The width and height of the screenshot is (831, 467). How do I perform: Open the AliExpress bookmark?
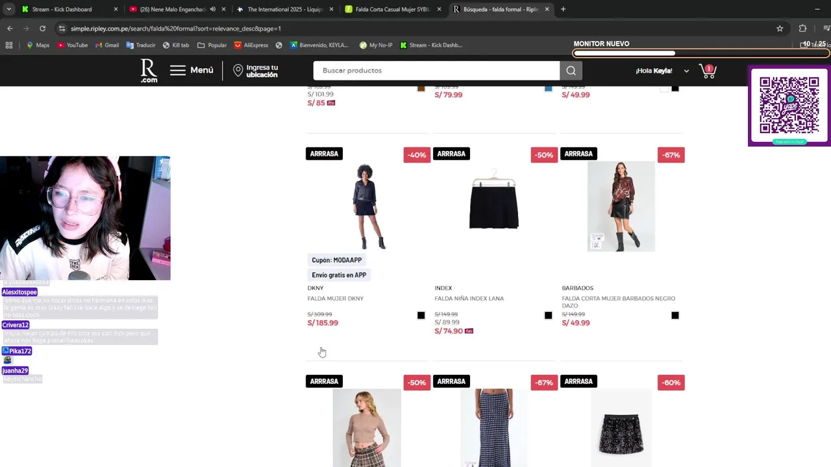coord(251,45)
